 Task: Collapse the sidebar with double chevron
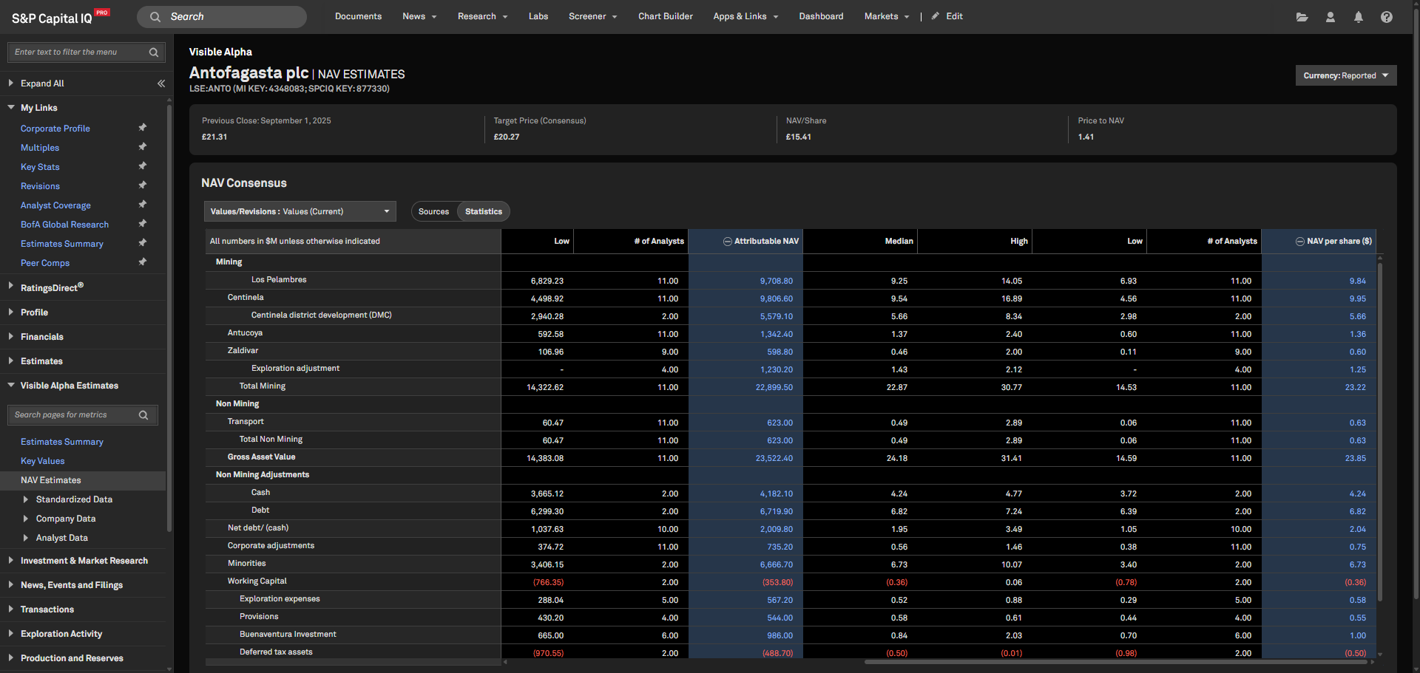(161, 83)
